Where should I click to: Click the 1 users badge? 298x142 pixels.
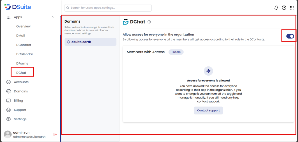tap(176, 52)
